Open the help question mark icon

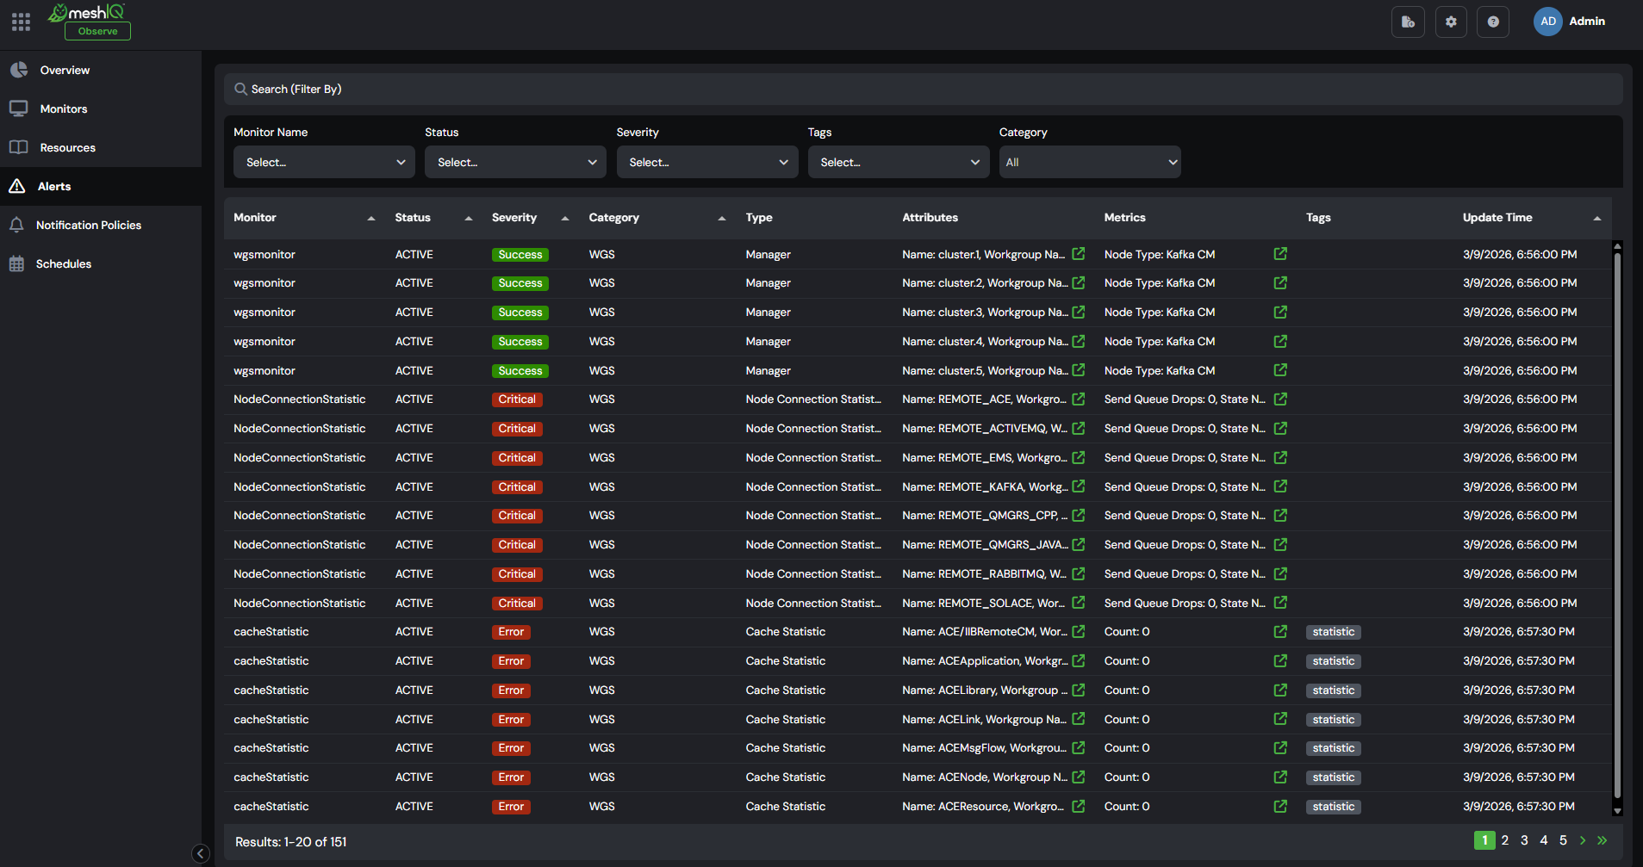click(1493, 22)
